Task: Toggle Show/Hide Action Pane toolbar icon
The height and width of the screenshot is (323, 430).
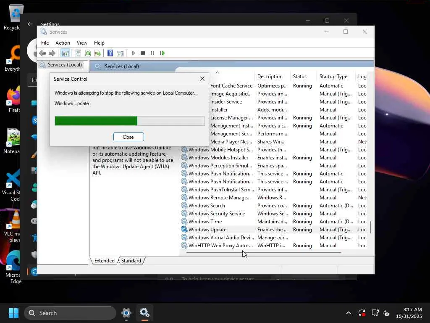Action: 120,53
